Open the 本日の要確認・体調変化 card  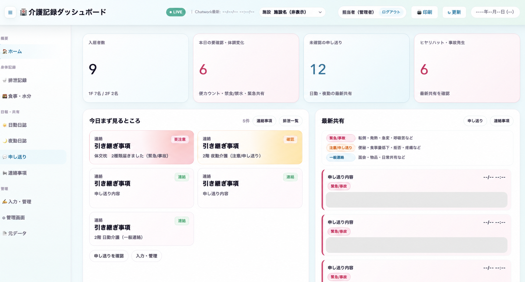point(246,68)
